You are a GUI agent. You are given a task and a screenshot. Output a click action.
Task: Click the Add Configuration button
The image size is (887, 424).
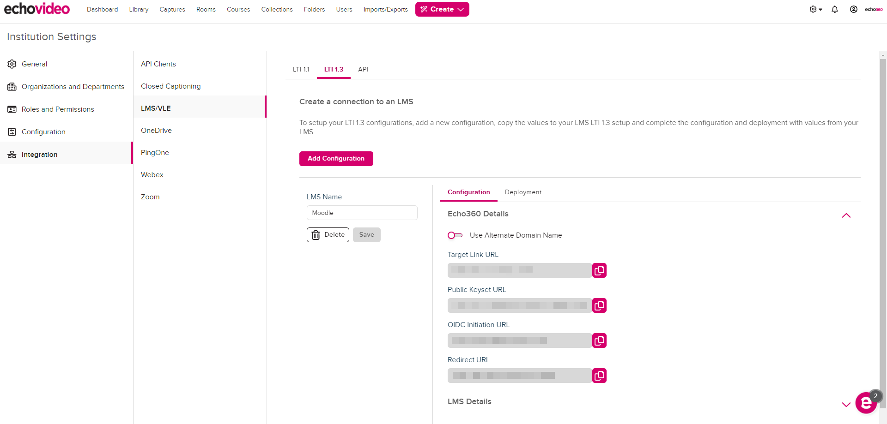coord(336,159)
